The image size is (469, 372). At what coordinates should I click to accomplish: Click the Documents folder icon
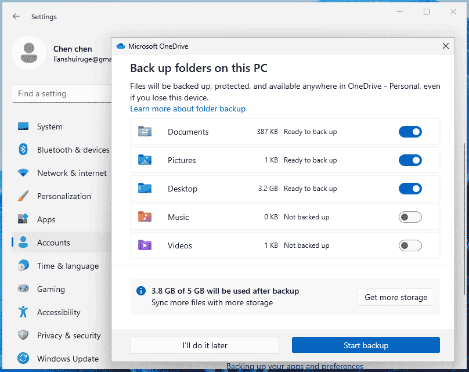tap(145, 132)
